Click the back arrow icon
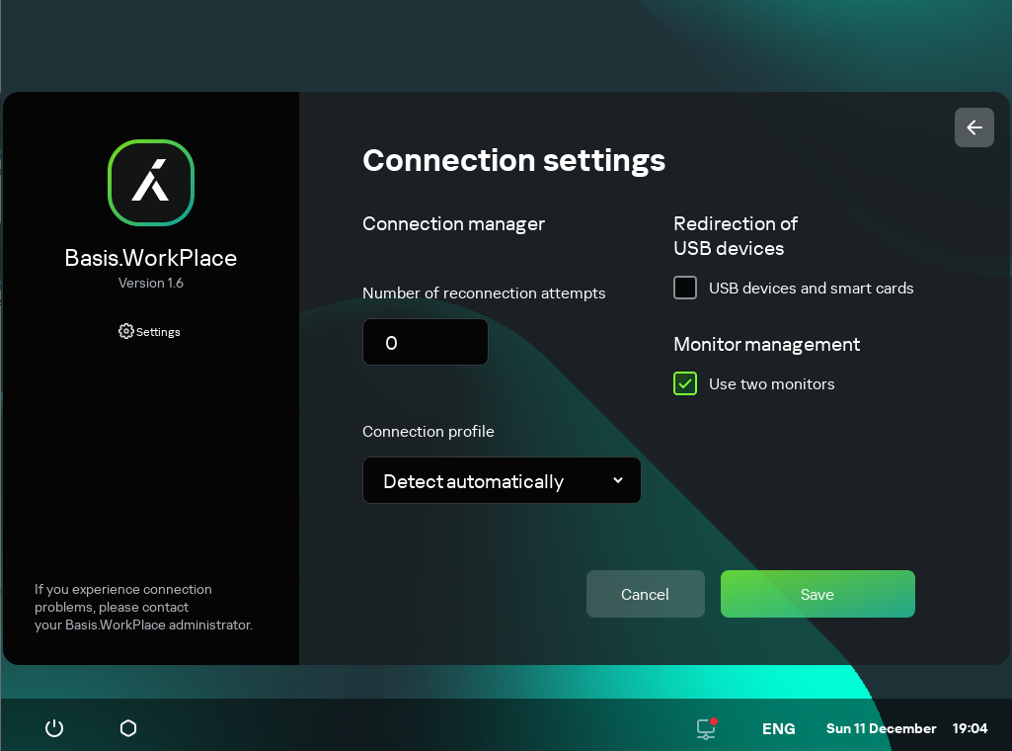The width and height of the screenshot is (1012, 751). click(x=973, y=127)
